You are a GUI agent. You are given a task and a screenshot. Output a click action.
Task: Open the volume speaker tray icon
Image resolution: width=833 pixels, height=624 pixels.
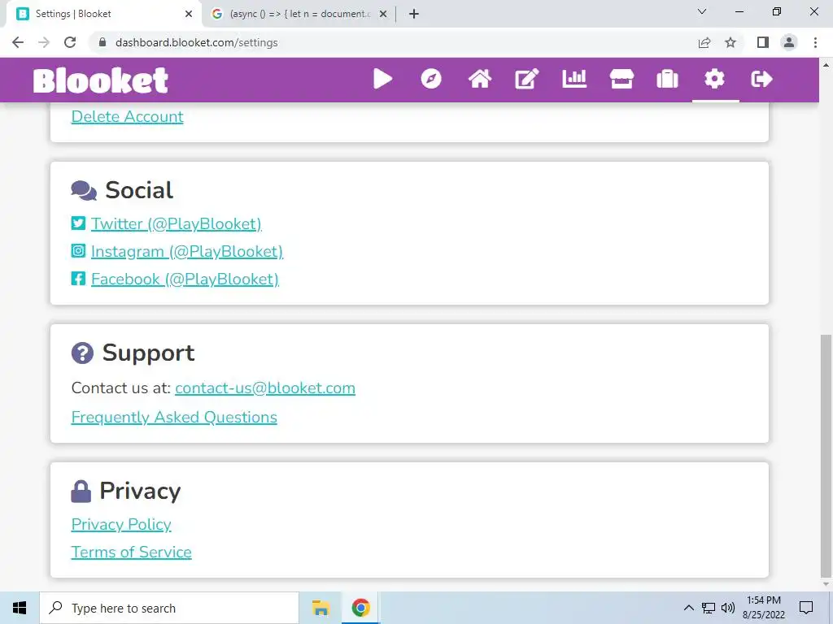(728, 608)
